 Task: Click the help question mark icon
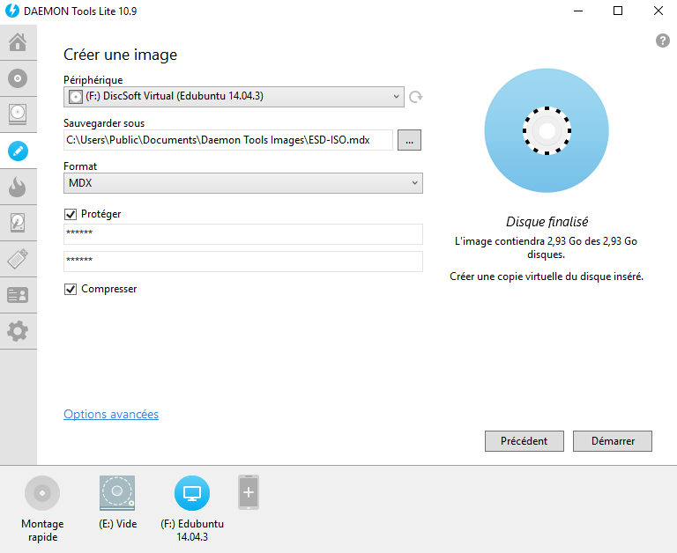[x=663, y=41]
